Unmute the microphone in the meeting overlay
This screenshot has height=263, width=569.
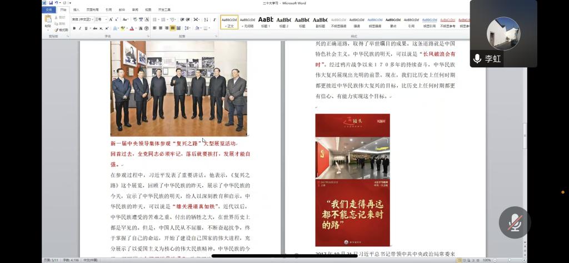pos(515,222)
